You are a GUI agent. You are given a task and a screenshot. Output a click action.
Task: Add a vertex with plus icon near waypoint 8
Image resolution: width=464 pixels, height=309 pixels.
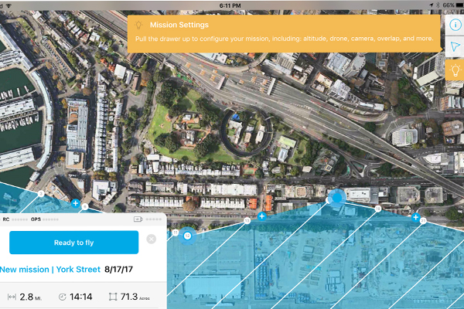tap(76, 203)
